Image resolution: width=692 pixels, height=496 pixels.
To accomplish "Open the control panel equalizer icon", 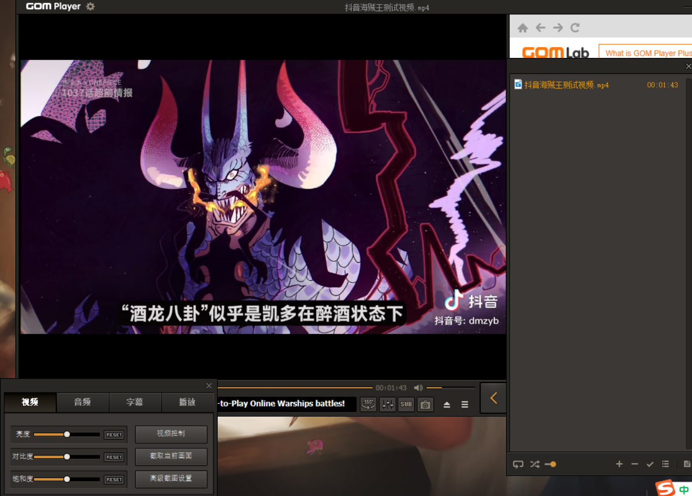I will point(388,404).
